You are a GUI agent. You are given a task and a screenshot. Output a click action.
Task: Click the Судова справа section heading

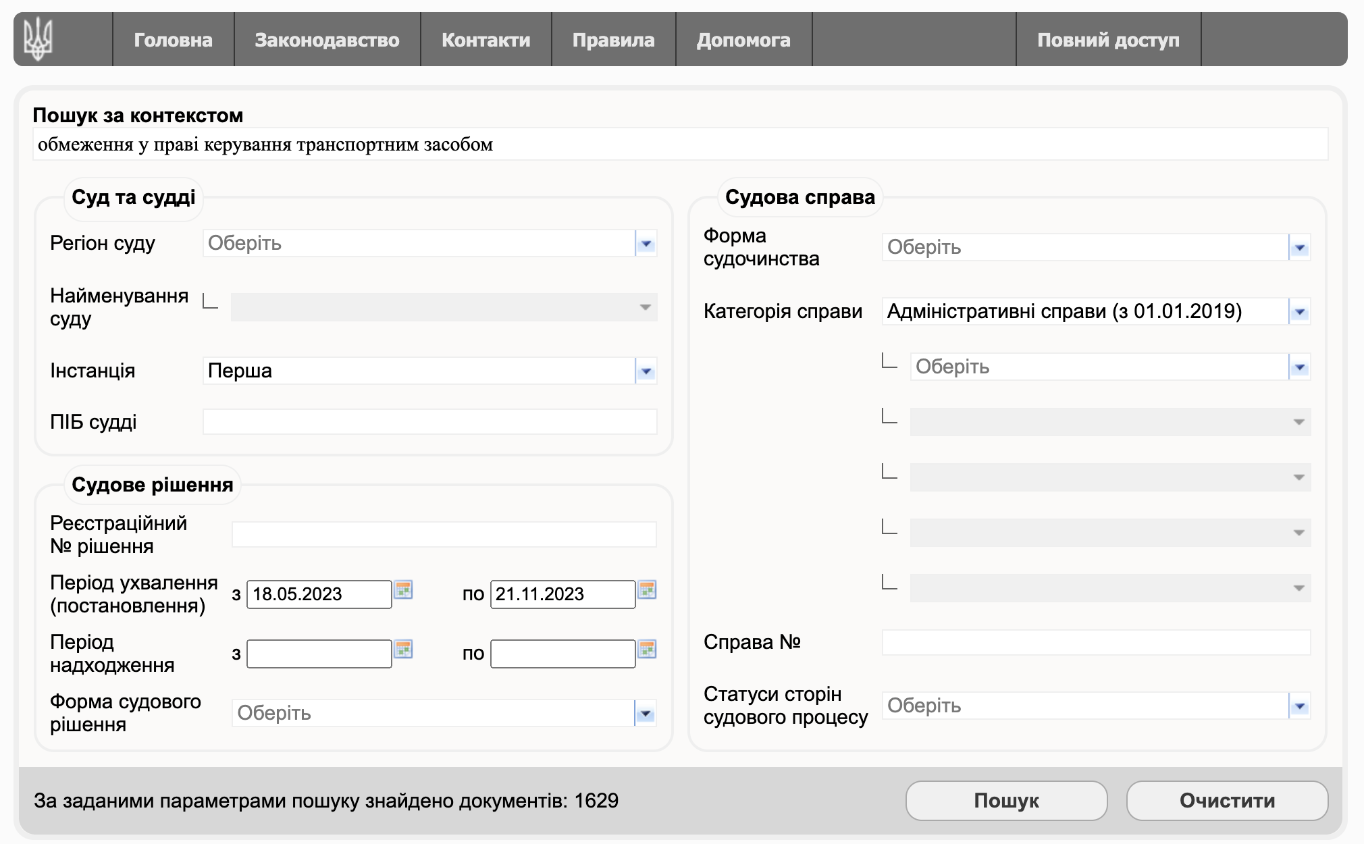coord(800,197)
